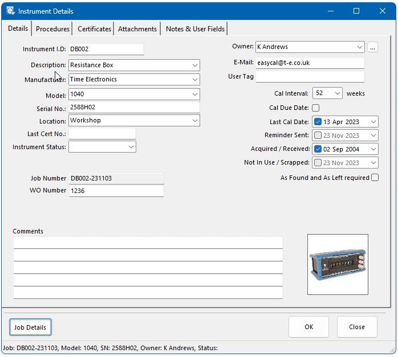
Task: Enable the Cal Due Date checkbox
Action: [x=315, y=108]
